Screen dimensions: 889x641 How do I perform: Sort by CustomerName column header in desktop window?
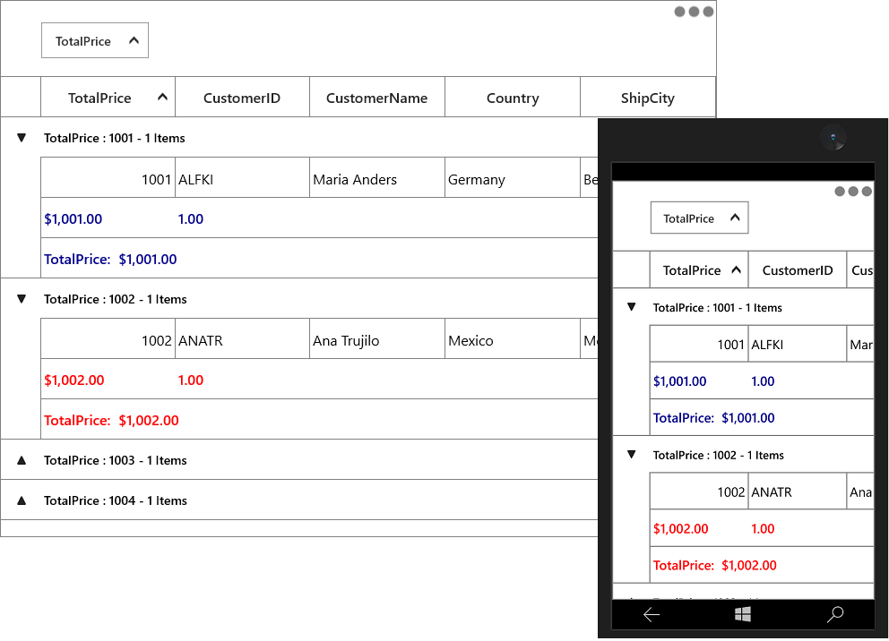(377, 98)
